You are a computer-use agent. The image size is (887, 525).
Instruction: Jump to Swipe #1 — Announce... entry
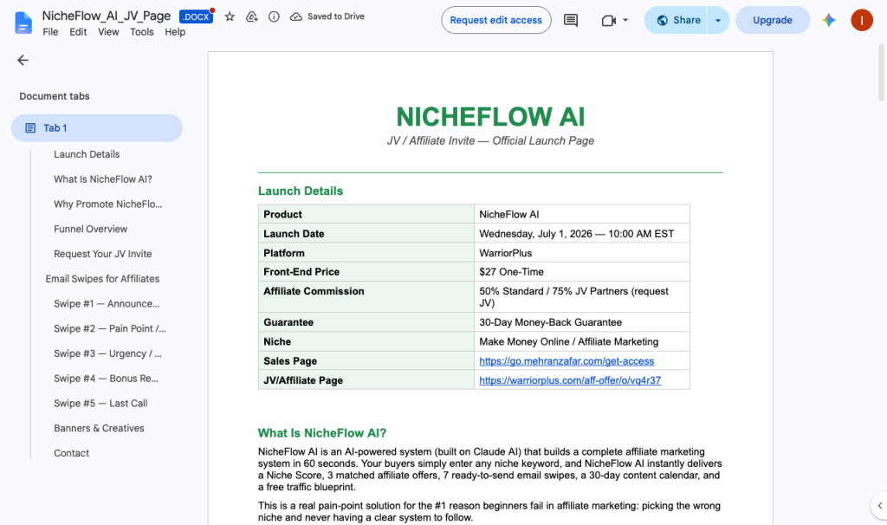[x=107, y=303]
